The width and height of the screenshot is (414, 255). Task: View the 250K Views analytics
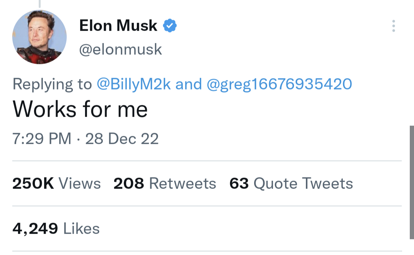pos(56,184)
